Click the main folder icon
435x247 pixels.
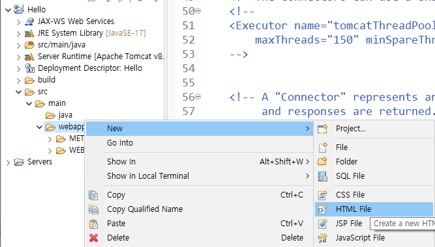pyautogui.click(x=40, y=104)
